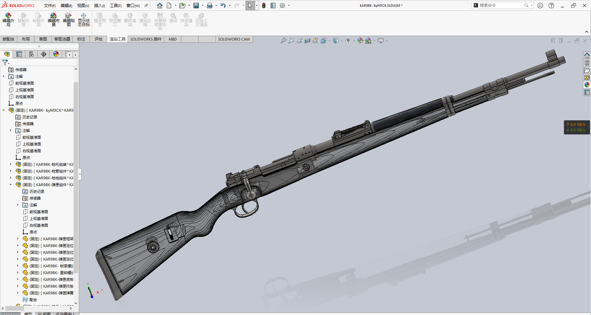Switch to DimXpertManager crosshair tab

pyautogui.click(x=44, y=54)
